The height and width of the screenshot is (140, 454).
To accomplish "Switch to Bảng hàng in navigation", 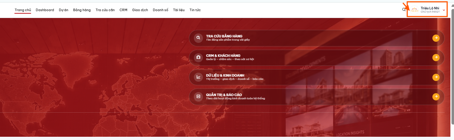I will (x=82, y=10).
